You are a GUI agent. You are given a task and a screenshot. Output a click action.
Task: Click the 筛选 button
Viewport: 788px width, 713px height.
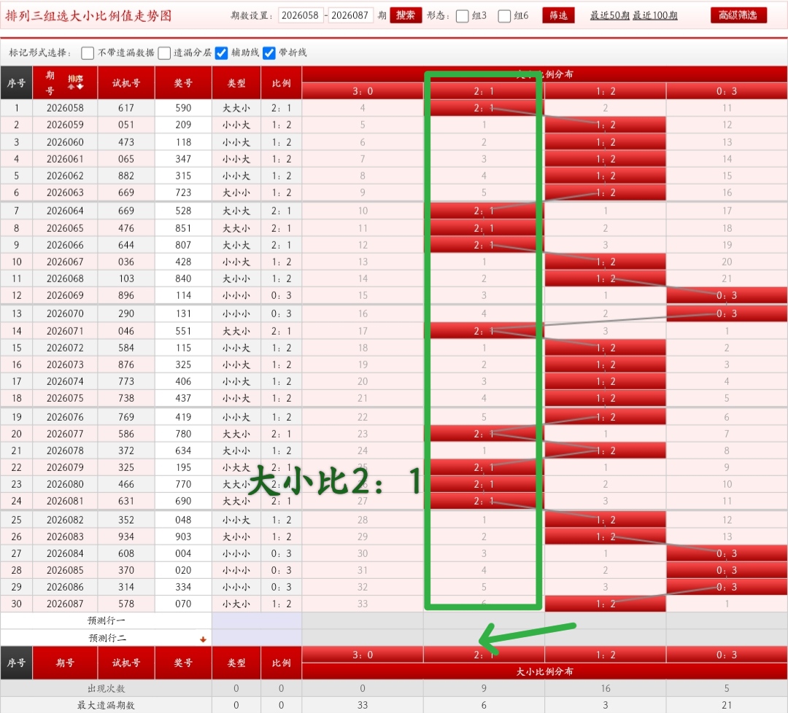click(558, 15)
